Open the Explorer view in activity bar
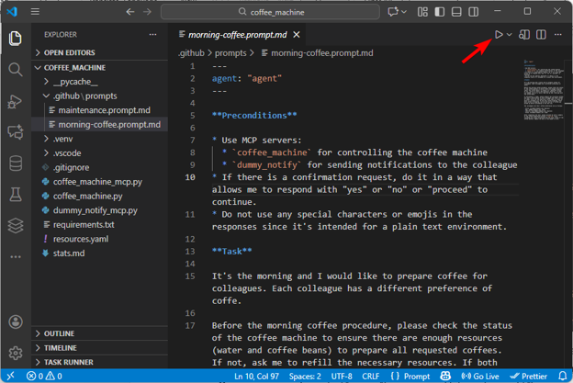This screenshot has height=383, width=573. (15, 38)
